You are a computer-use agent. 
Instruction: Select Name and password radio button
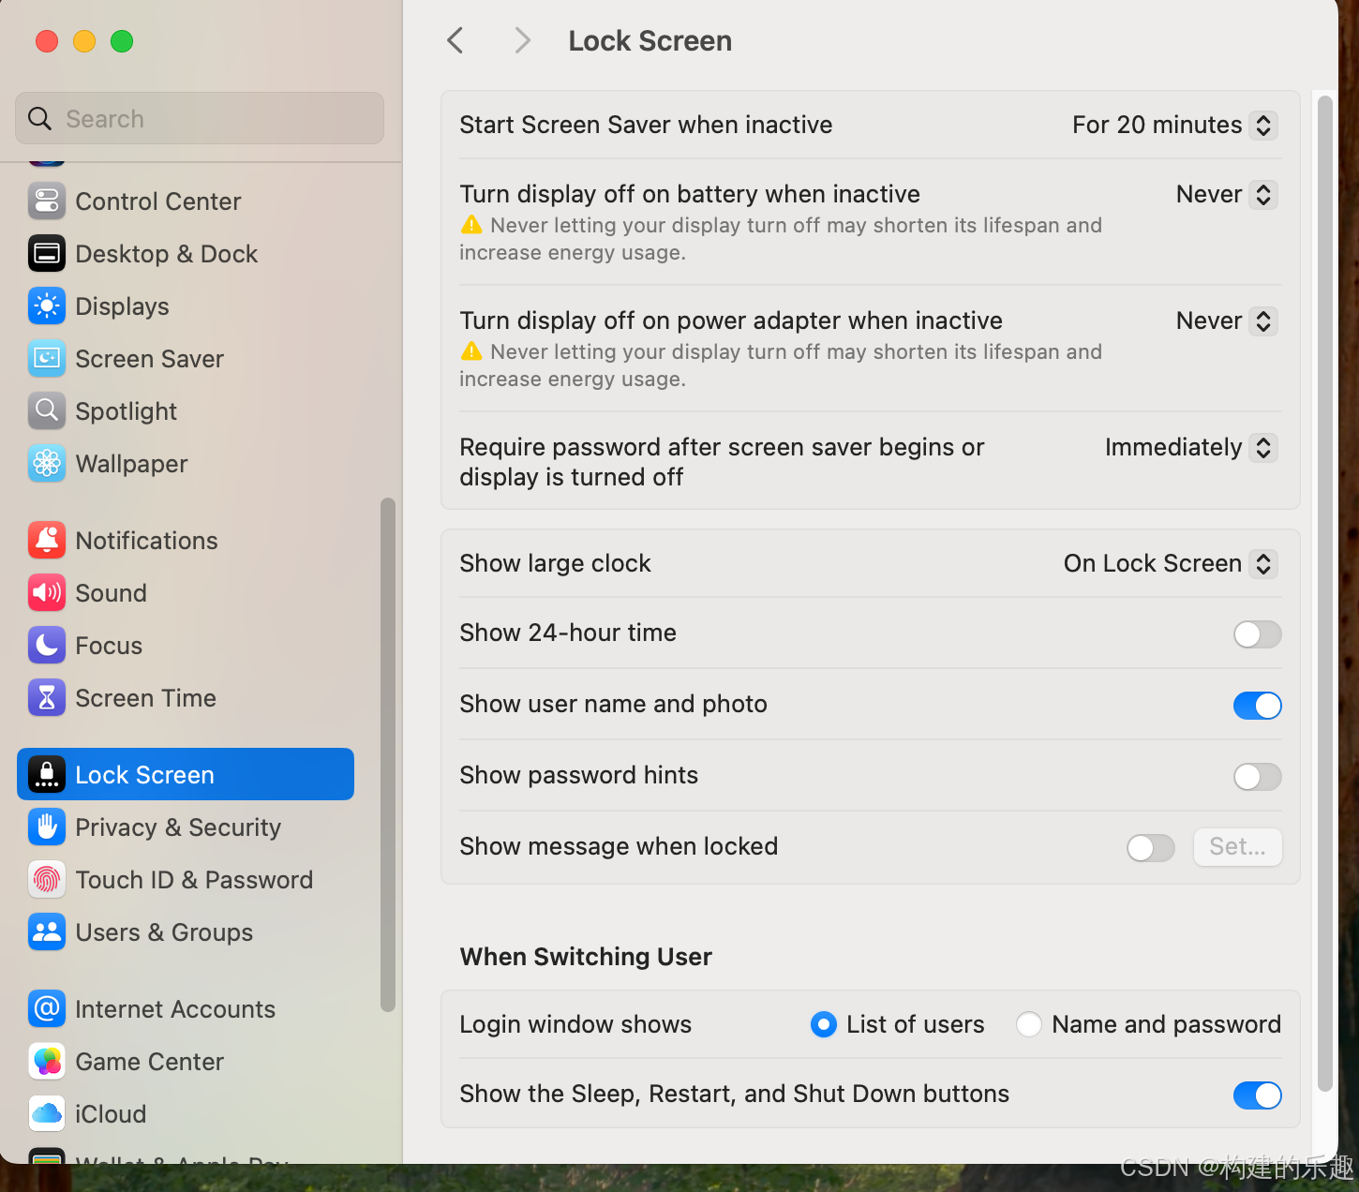[1028, 1024]
